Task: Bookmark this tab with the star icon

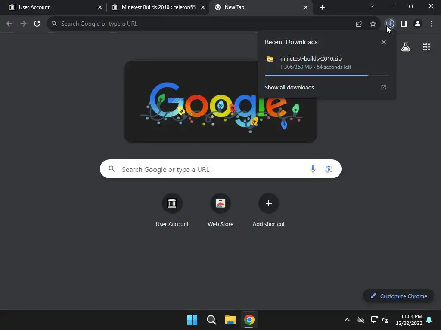Action: pyautogui.click(x=373, y=24)
